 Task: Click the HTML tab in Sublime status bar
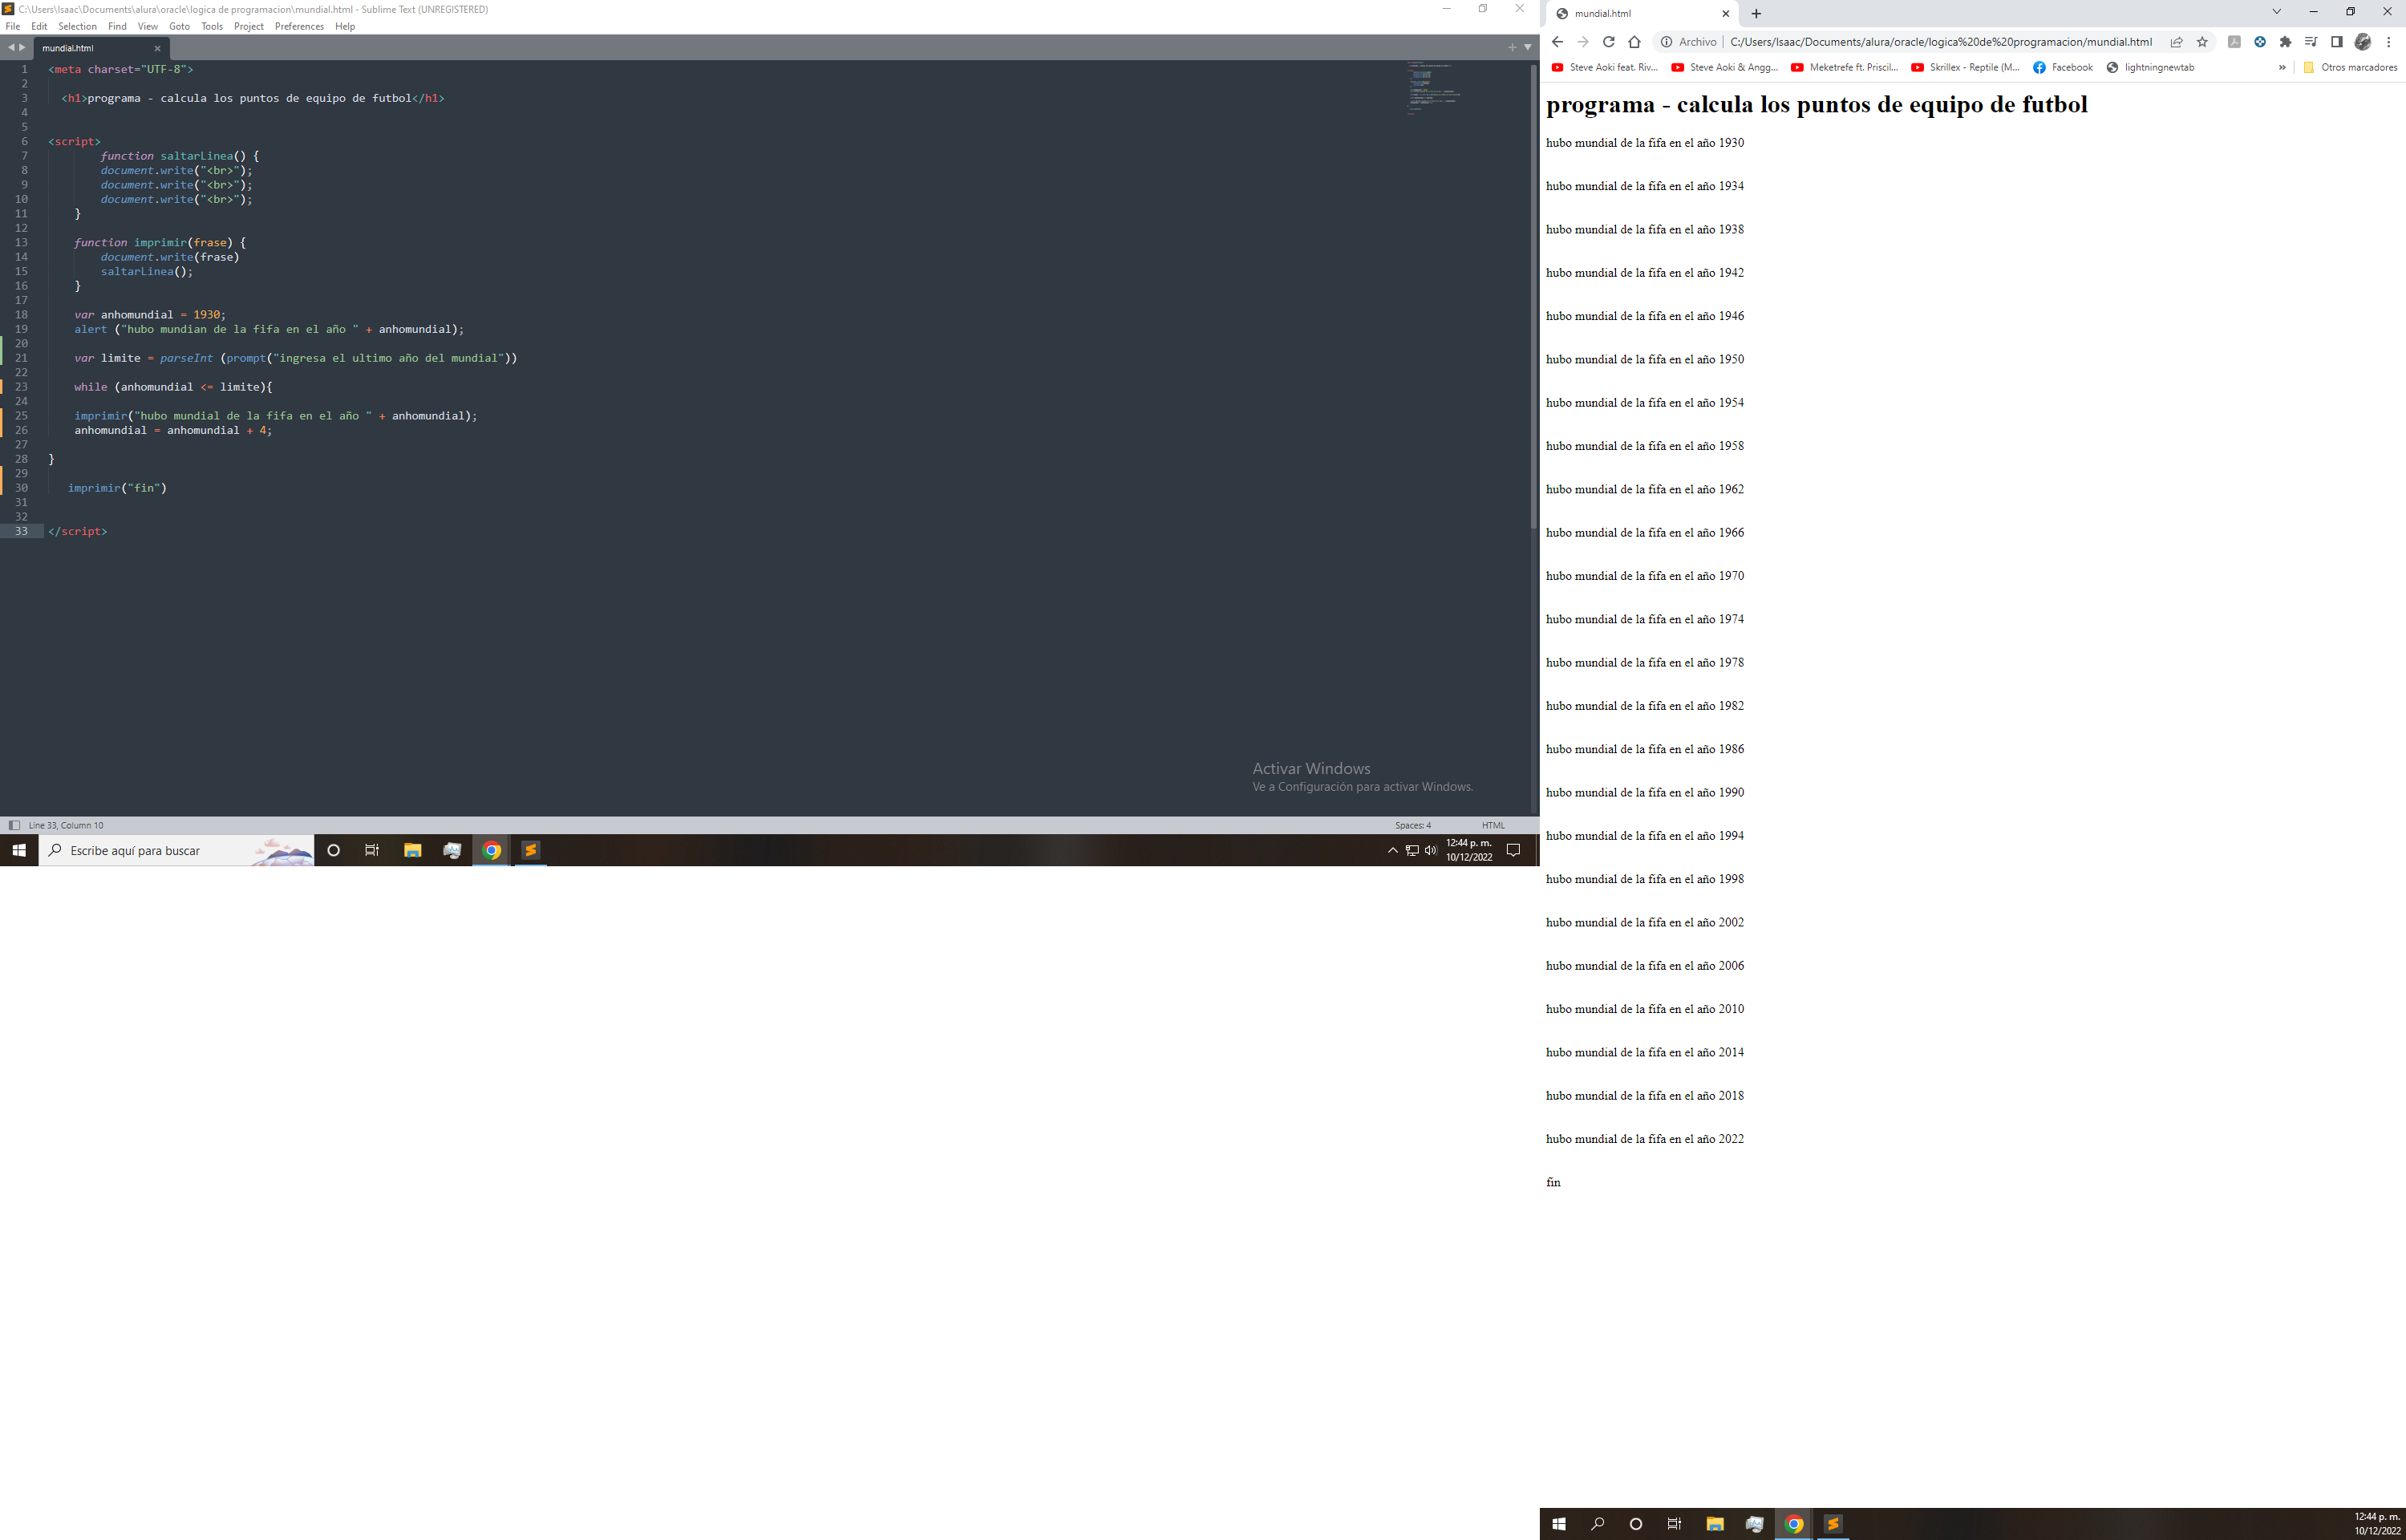click(1493, 825)
